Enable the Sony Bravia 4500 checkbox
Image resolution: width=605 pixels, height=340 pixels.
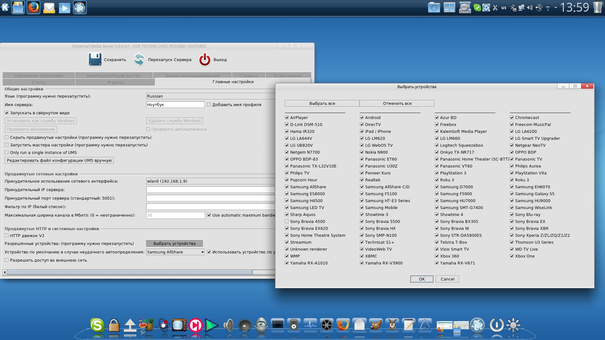point(287,222)
